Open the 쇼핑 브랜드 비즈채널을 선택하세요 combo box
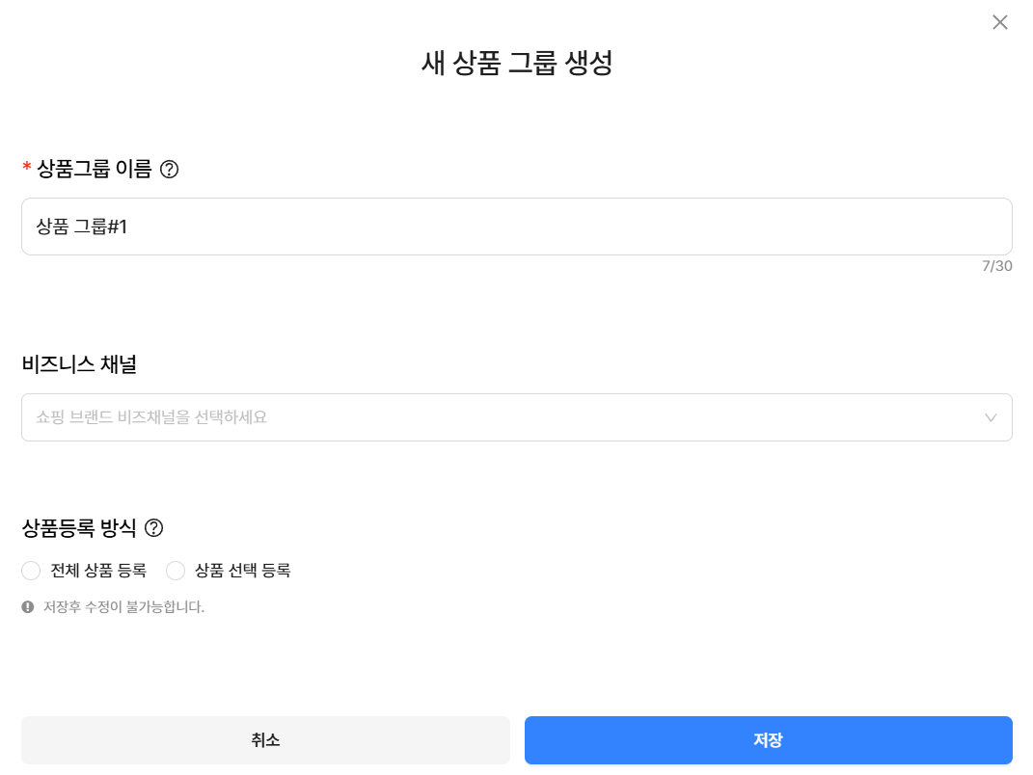Viewport: 1033px width, 775px height. [x=517, y=417]
